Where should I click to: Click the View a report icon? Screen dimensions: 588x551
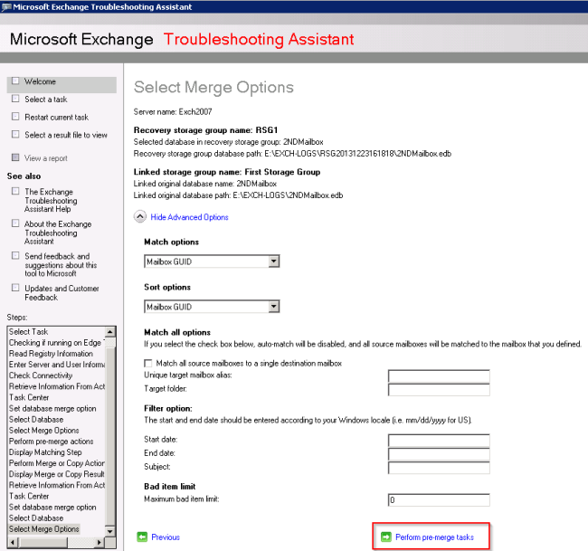[x=15, y=158]
